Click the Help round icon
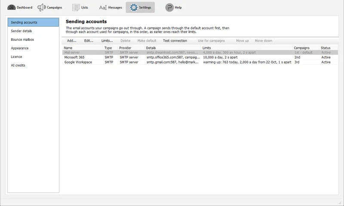This screenshot has height=206, width=344. pyautogui.click(x=169, y=7)
